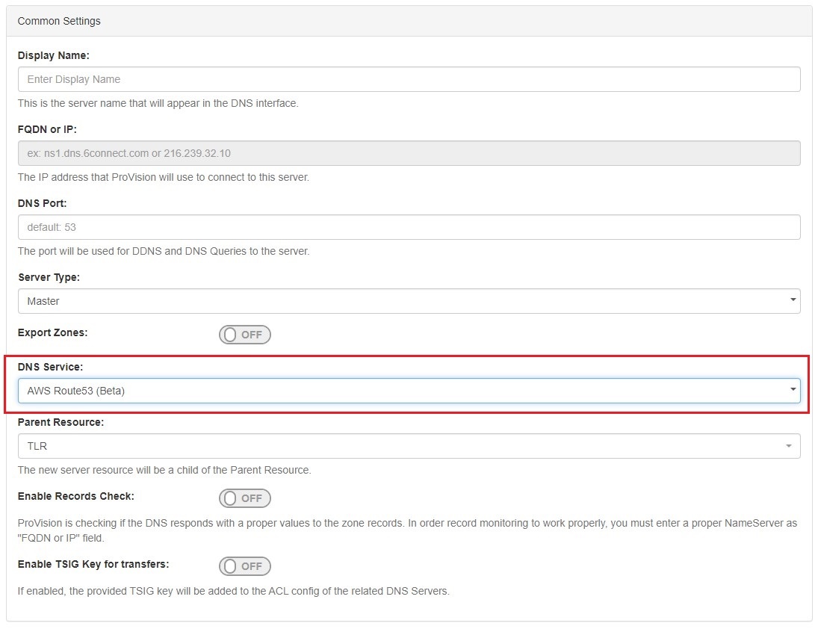Image resolution: width=818 pixels, height=629 pixels.
Task: Open the Server Type dropdown showing Master
Action: tap(409, 301)
